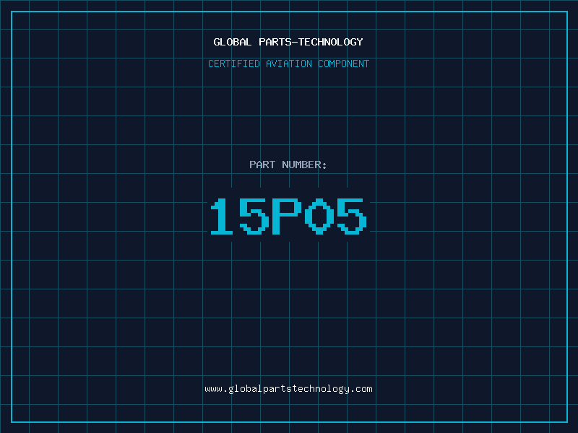Click the word PART in the label
Image resolution: width=578 pixels, height=433 pixels.
click(262, 165)
